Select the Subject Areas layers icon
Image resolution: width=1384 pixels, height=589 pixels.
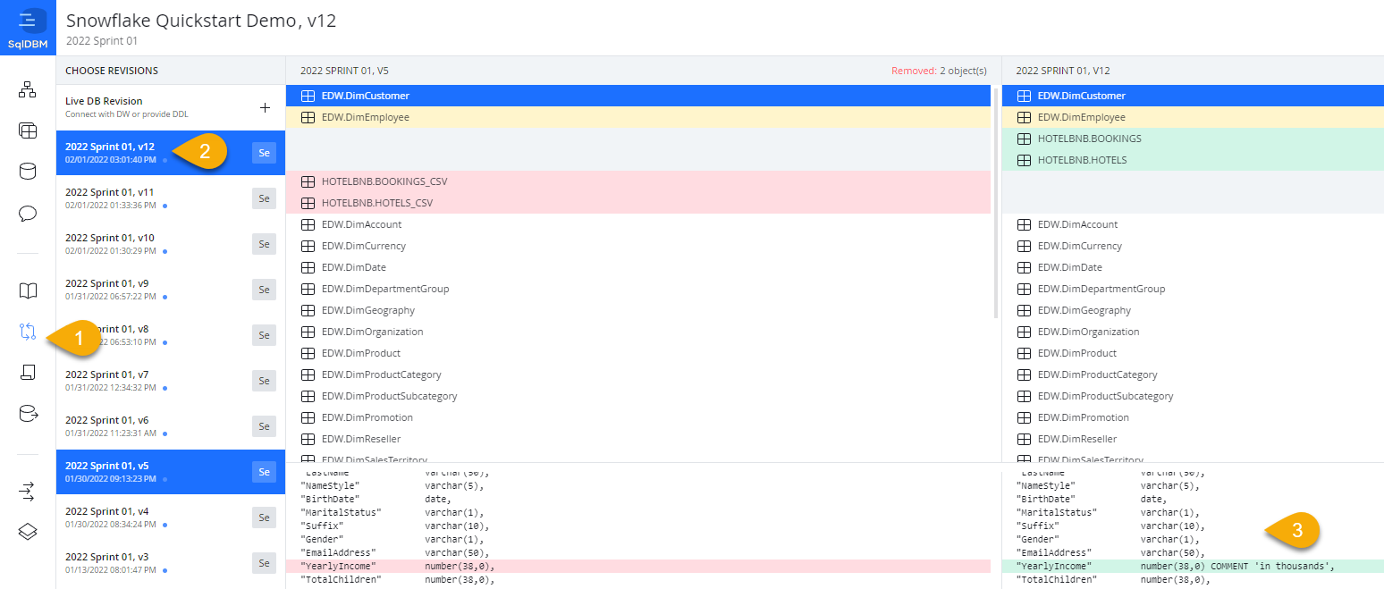(x=27, y=531)
